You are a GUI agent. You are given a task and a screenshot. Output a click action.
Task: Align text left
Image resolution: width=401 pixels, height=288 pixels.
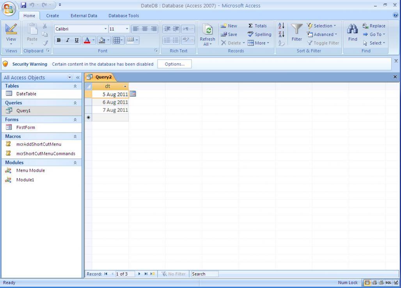[x=135, y=28]
